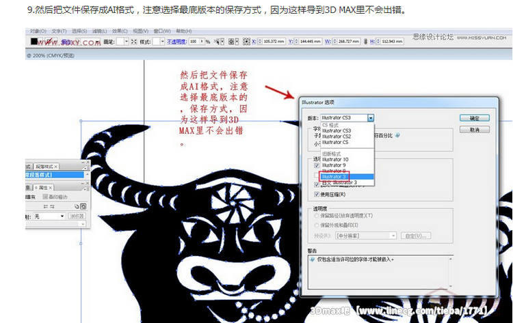Image resolution: width=513 pixels, height=323 pixels.
Task: Close the 段落样式 panel tab
Action: coord(56,167)
